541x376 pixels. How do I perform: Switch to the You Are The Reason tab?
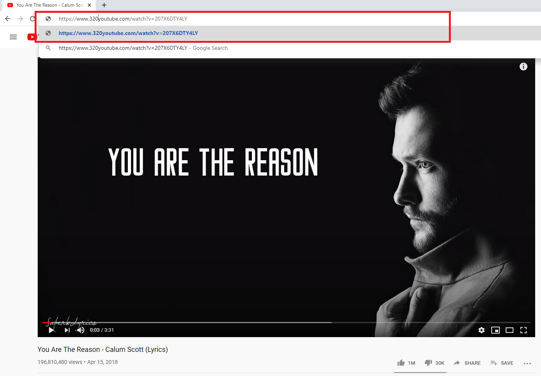click(50, 5)
